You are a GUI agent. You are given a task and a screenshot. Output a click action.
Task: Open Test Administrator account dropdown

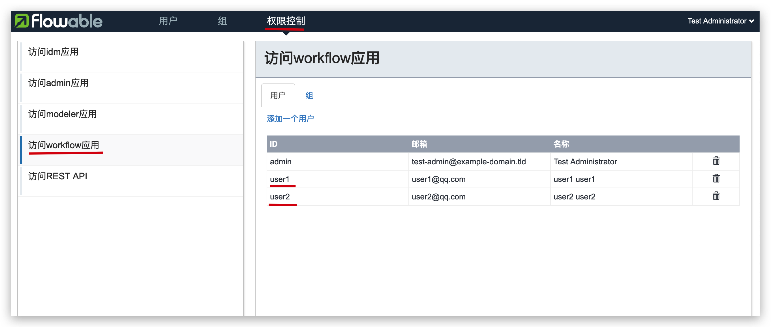(720, 21)
